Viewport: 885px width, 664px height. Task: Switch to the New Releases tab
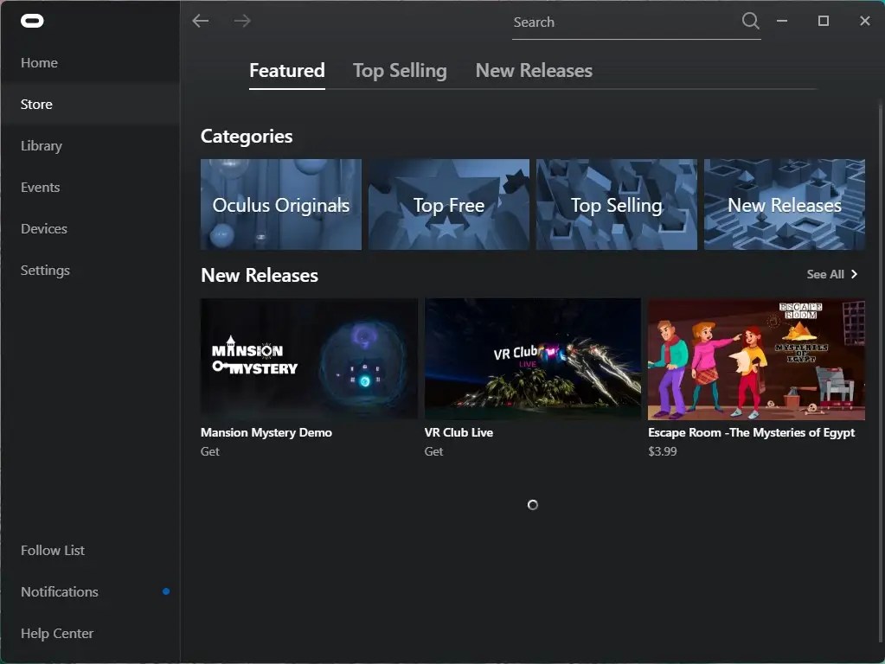tap(533, 70)
